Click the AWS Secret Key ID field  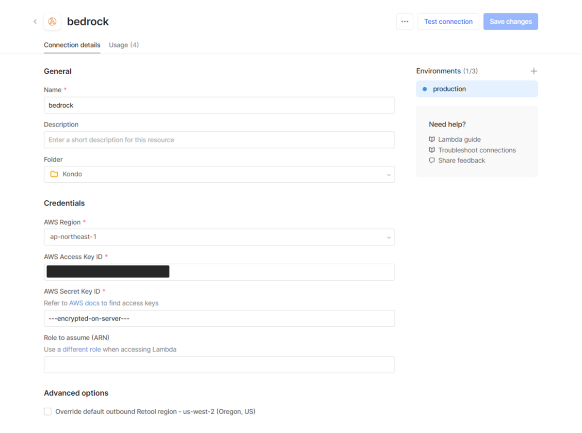point(219,319)
